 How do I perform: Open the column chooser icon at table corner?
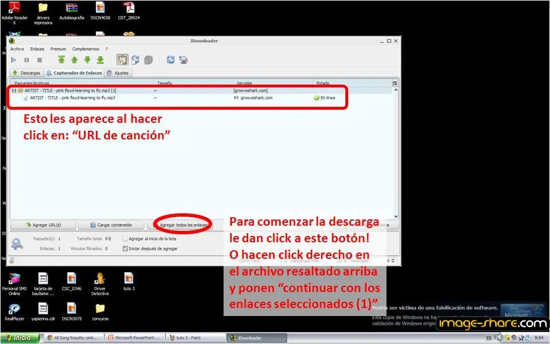[x=395, y=83]
